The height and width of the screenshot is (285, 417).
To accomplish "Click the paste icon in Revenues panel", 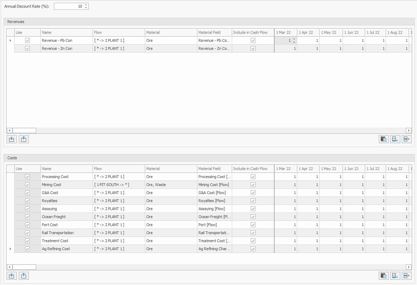I will click(384, 139).
